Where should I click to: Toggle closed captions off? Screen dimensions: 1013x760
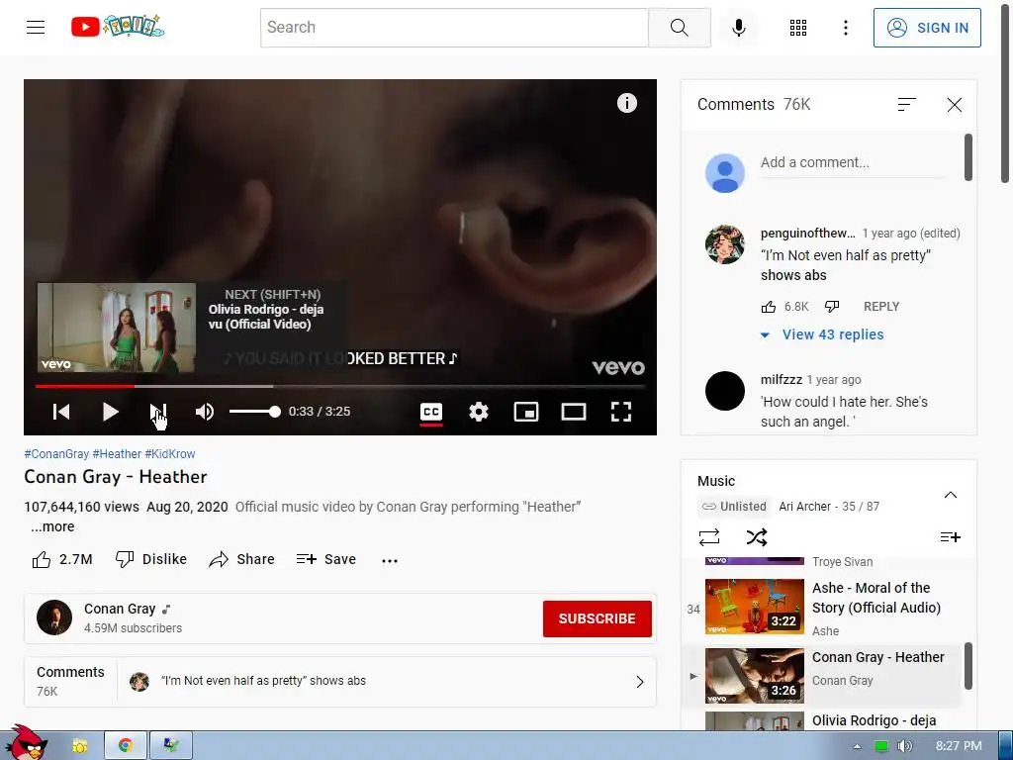click(431, 412)
